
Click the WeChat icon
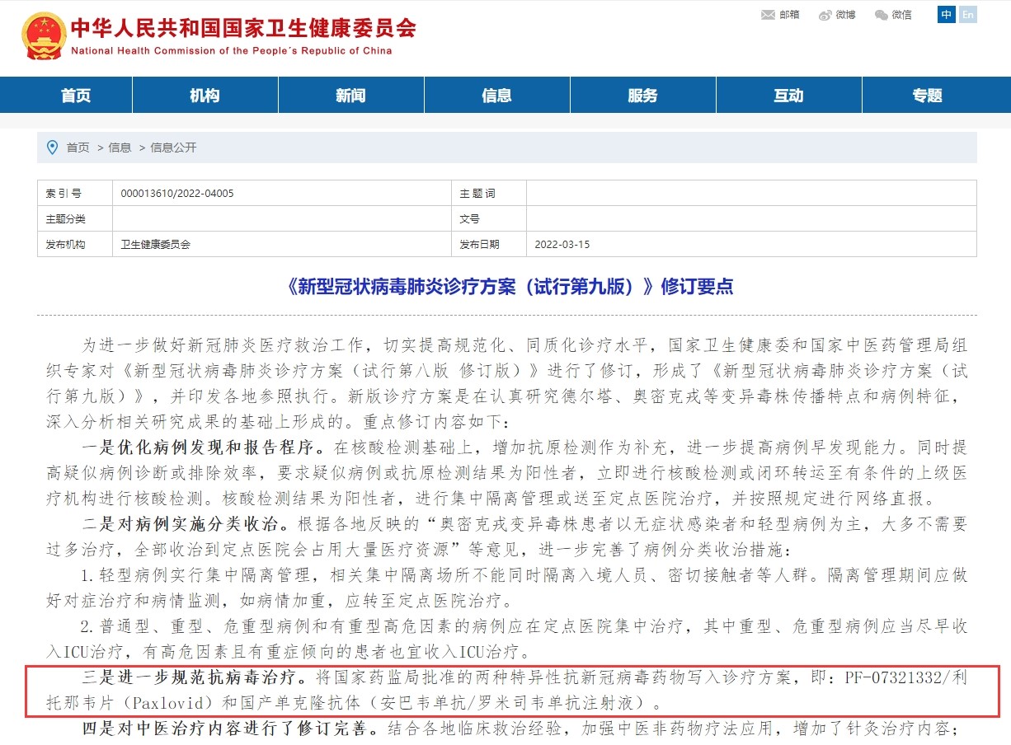[x=882, y=15]
